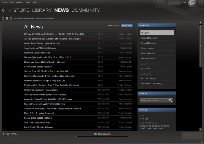
Task: Open the Steam Update Announced headline
Action: click(54, 34)
